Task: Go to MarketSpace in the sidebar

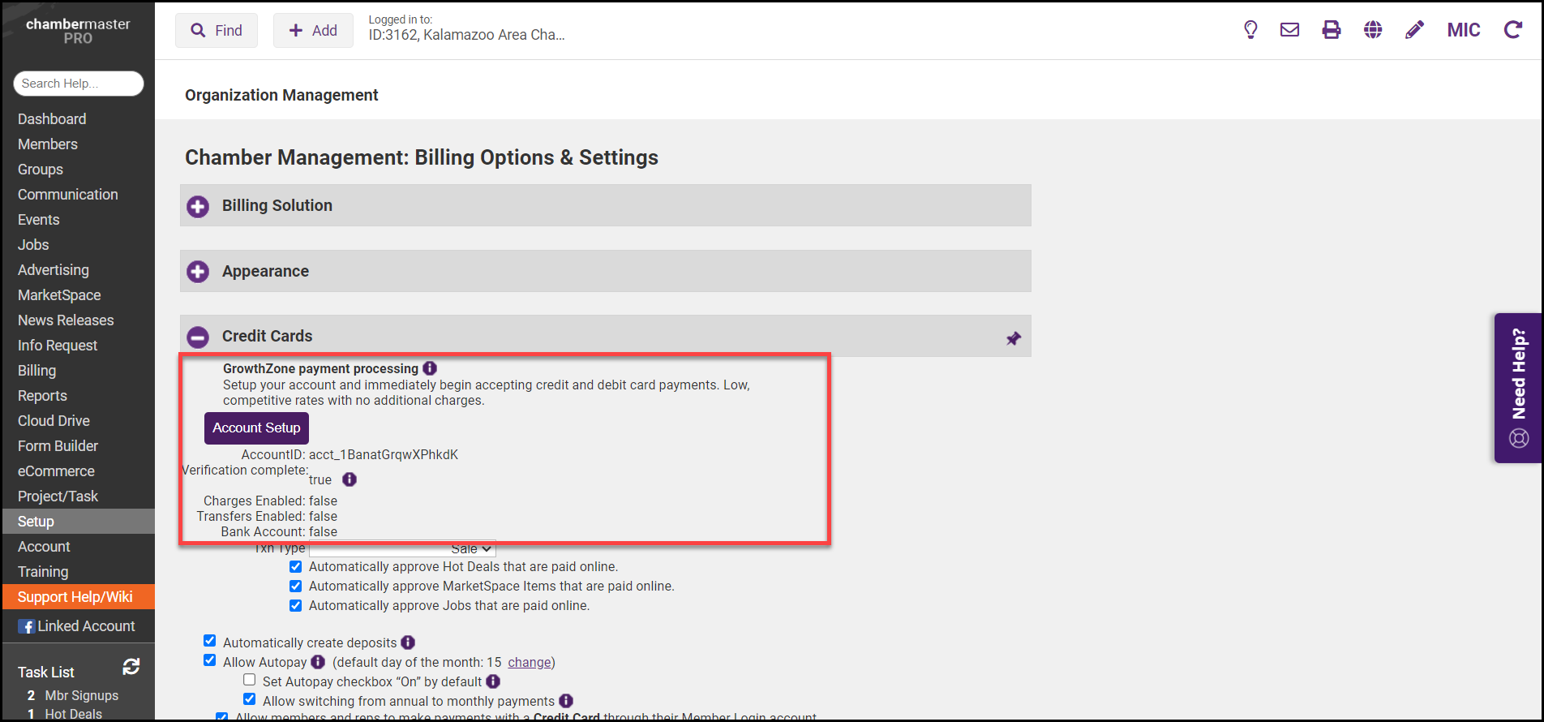Action: point(59,295)
